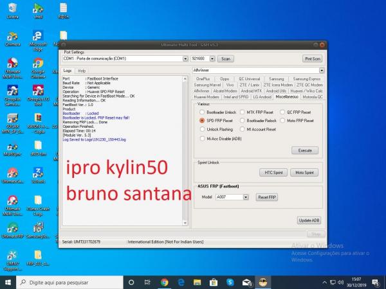Open the Lixeira recycle bin desktop icon
386x289 pixels.
pyautogui.click(x=12, y=10)
